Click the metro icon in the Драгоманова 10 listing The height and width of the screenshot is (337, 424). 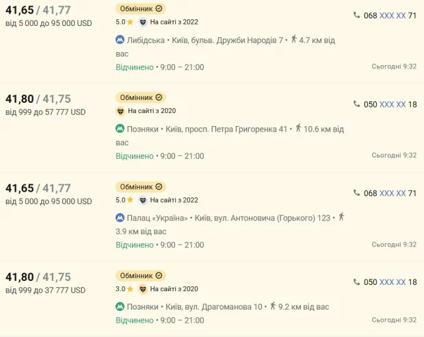[x=120, y=307]
